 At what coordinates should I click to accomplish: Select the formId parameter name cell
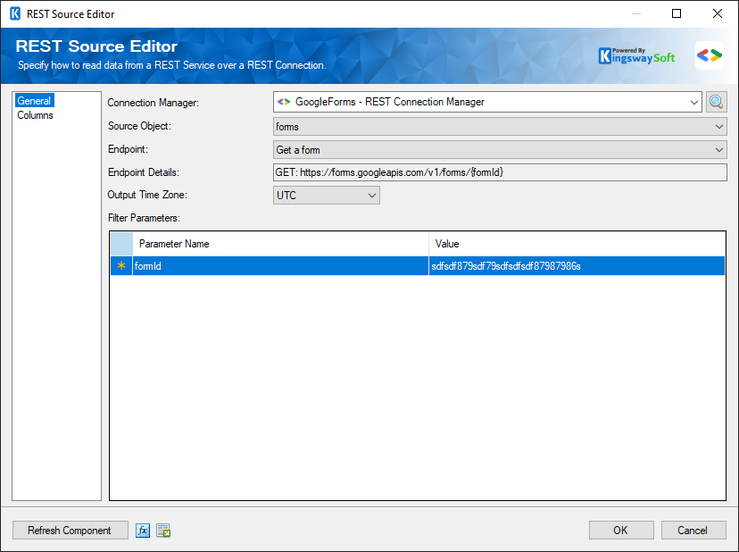(x=280, y=266)
